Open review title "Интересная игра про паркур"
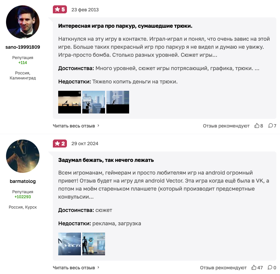The width and height of the screenshot is (280, 274). [125, 26]
